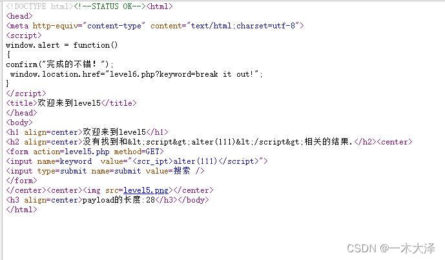
Task: Click the STATUS OK comment
Action: 110,6
